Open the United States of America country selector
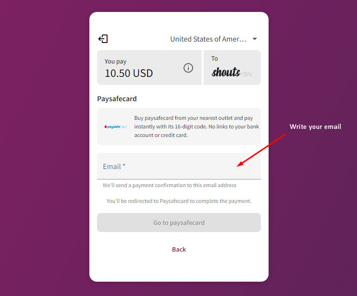This screenshot has width=357, height=296. tap(214, 39)
